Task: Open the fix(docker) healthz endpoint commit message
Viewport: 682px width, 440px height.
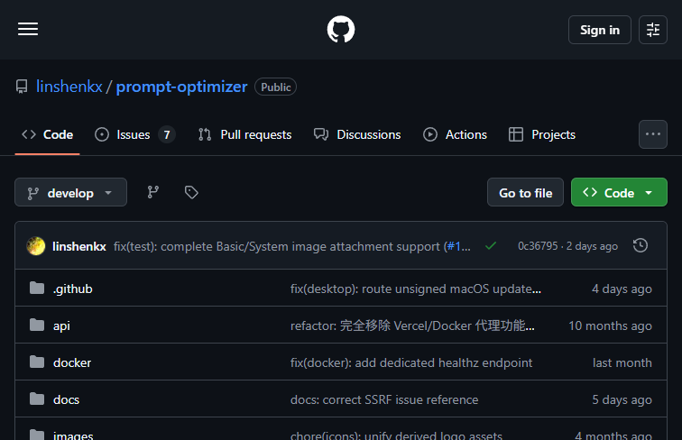Action: [411, 362]
